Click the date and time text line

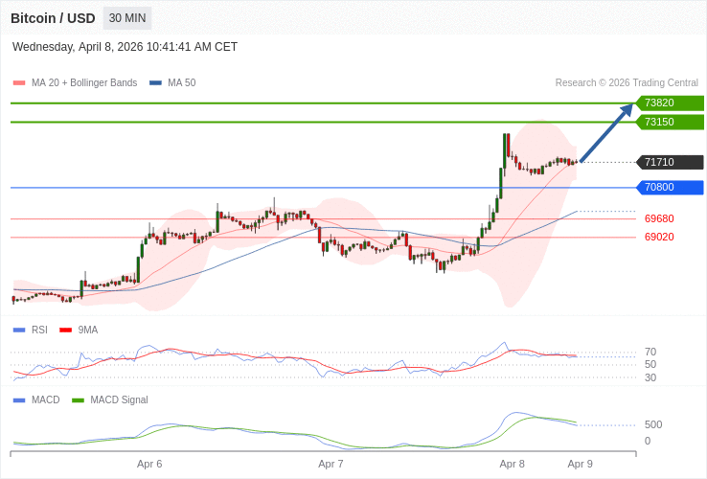[x=125, y=47]
